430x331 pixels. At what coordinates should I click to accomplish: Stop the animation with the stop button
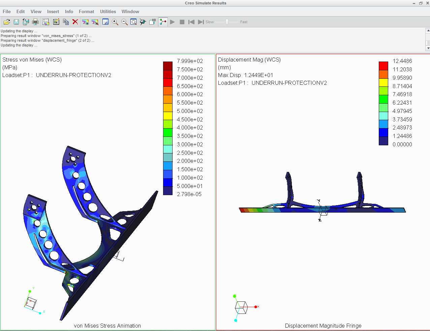coord(182,22)
